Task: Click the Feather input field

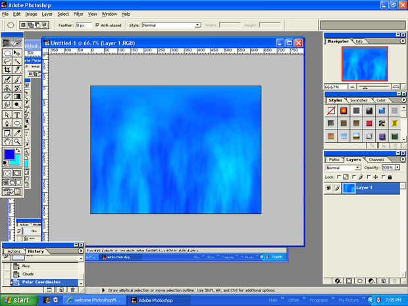Action: [84, 25]
